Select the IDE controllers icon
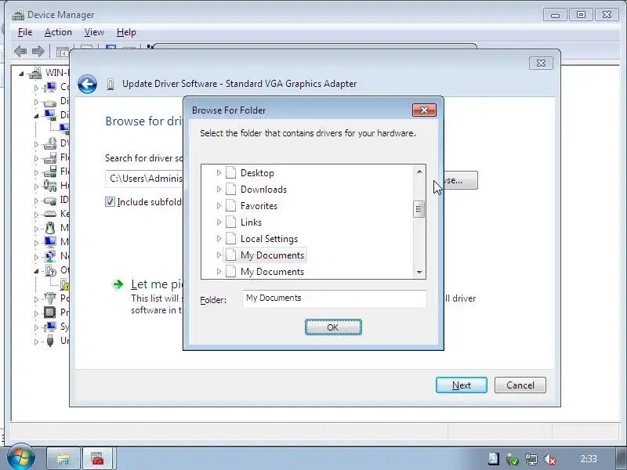This screenshot has height=470, width=627. point(50,200)
